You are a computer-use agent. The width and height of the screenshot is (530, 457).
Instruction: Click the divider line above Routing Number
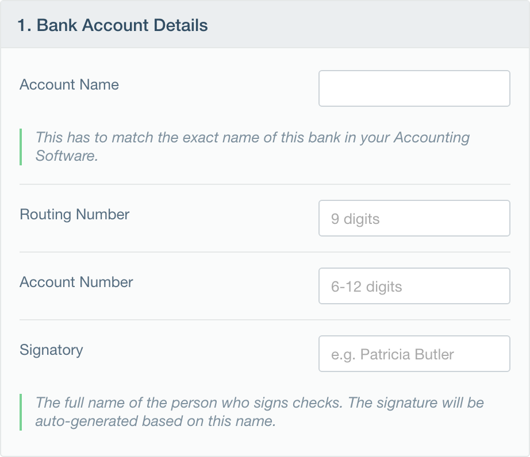pos(264,184)
